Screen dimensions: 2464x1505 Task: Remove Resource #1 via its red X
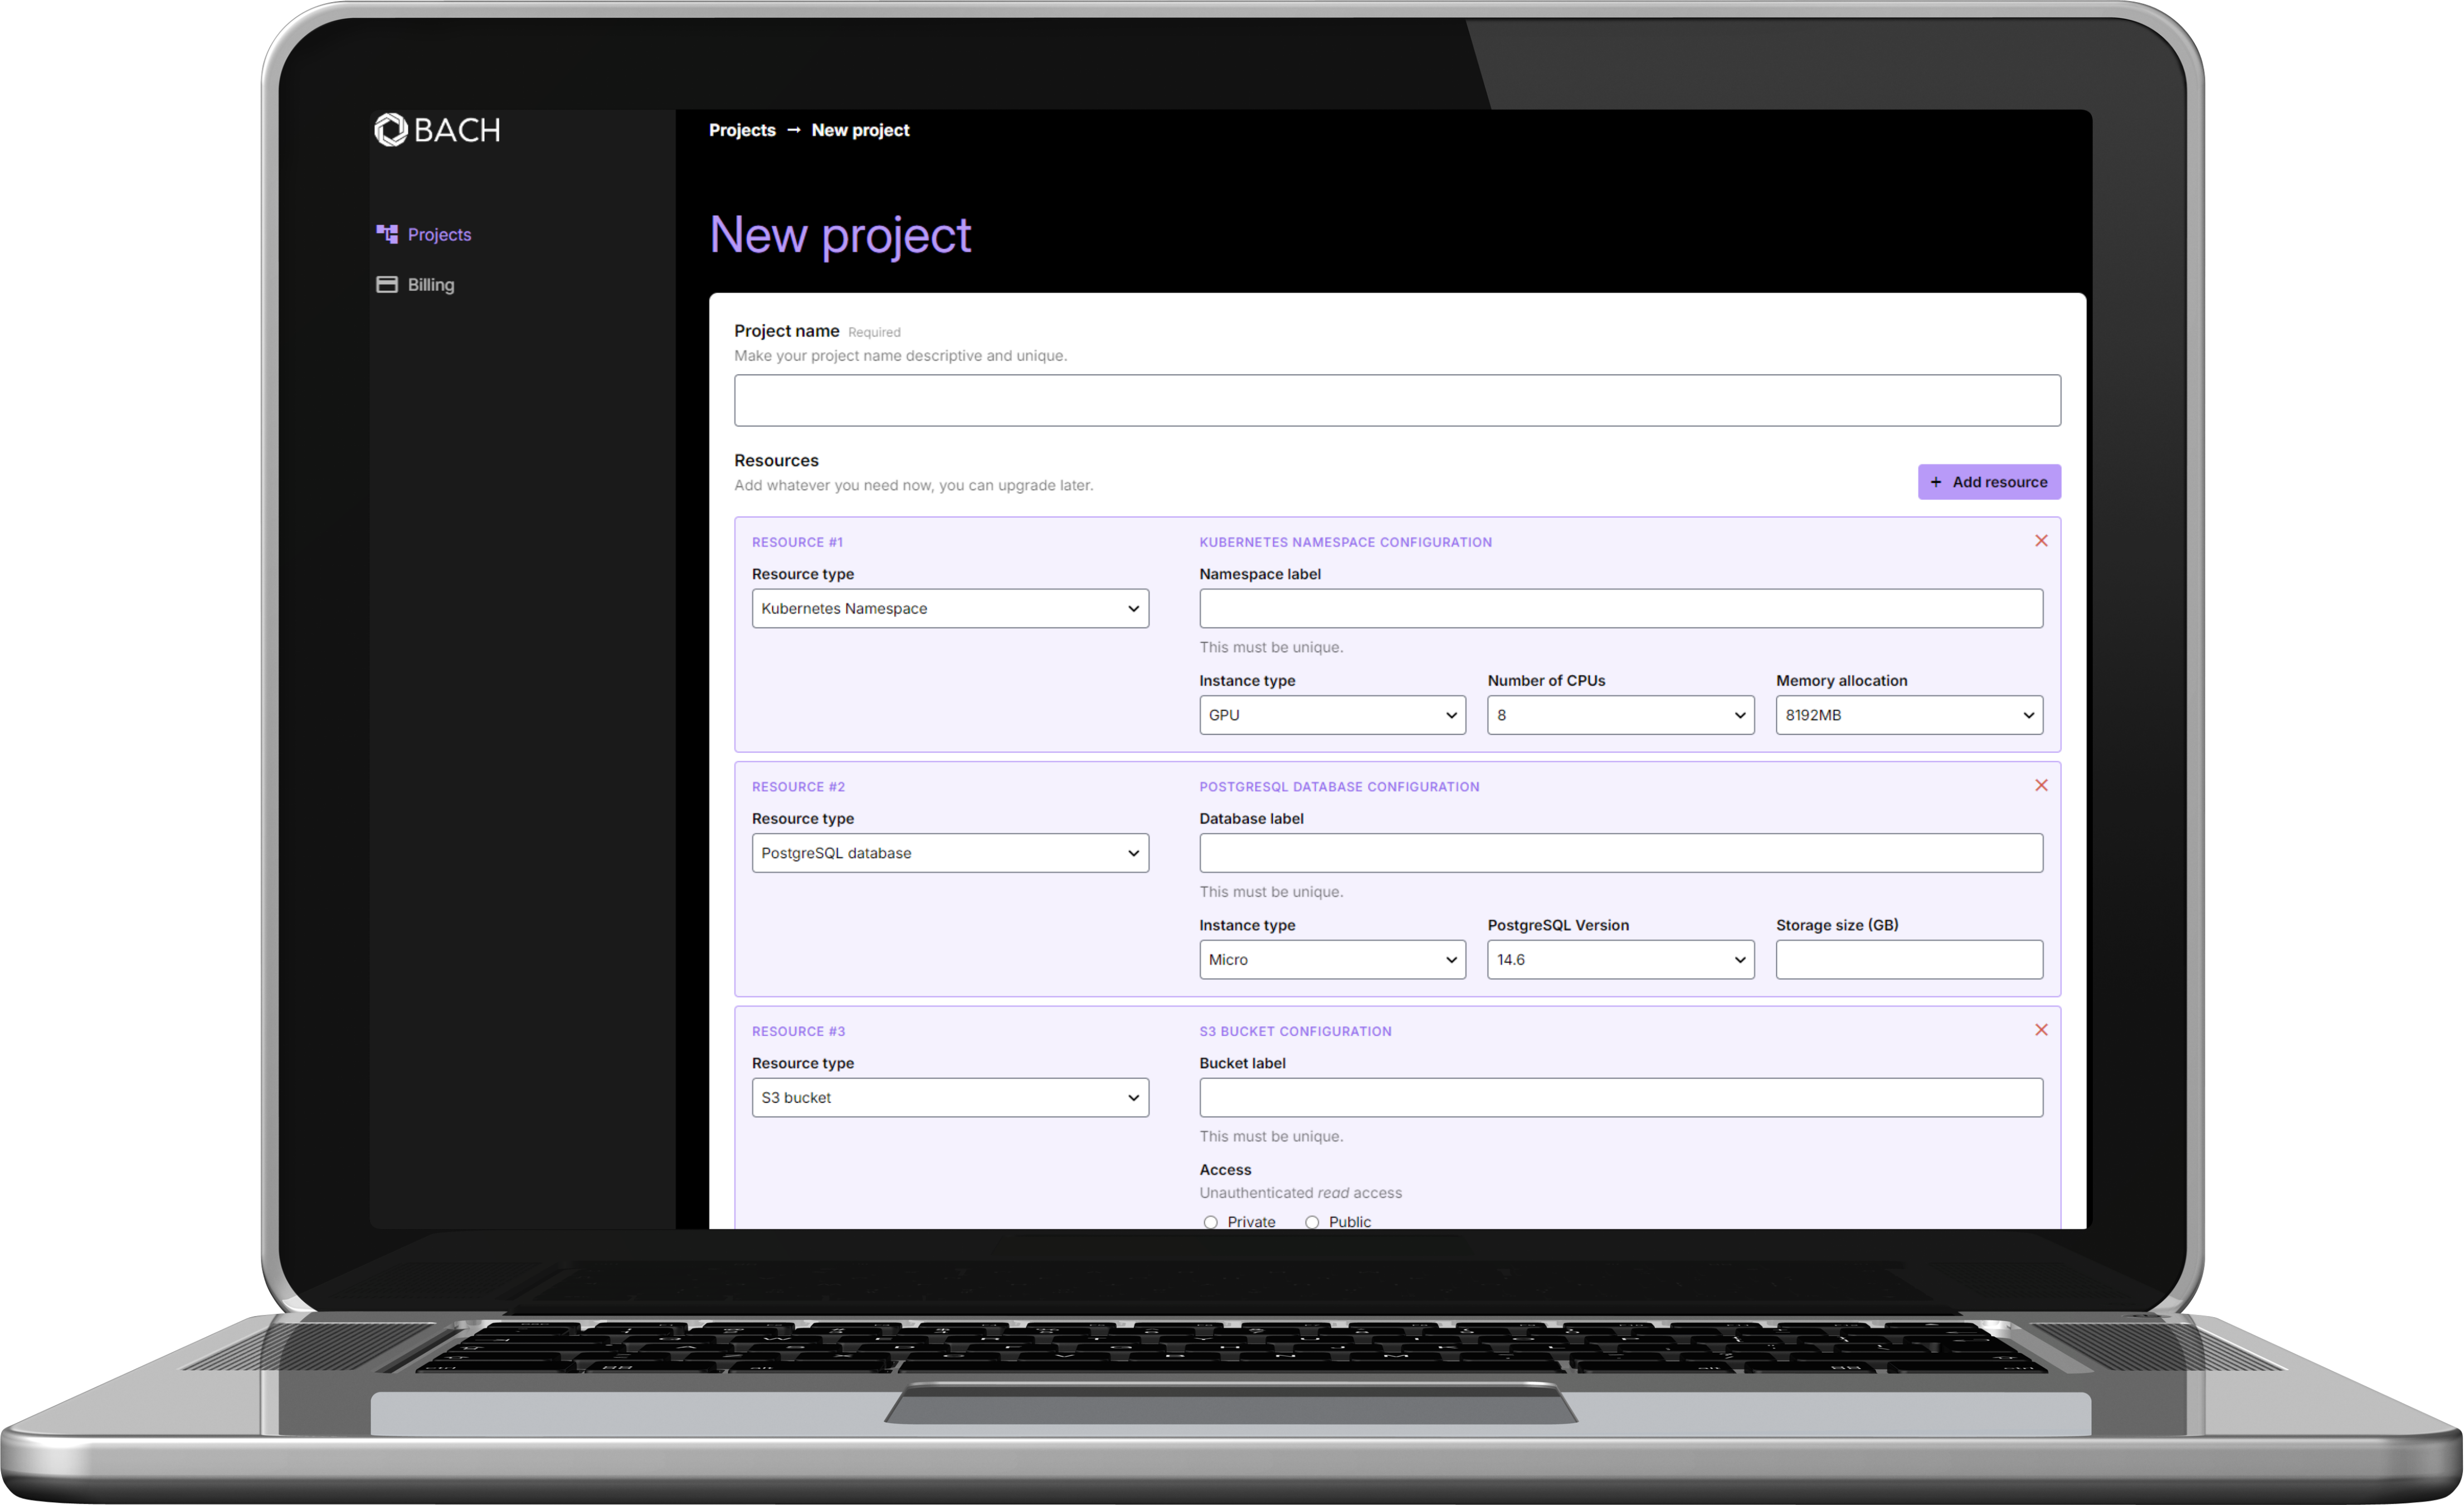pos(2041,540)
